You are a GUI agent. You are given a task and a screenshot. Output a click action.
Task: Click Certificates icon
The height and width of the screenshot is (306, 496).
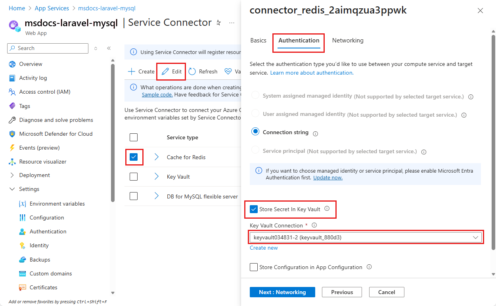point(22,287)
